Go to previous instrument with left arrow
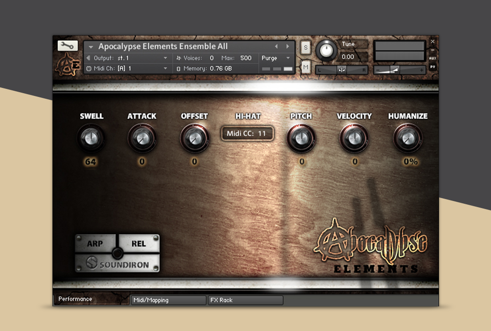The image size is (491, 331). (276, 46)
